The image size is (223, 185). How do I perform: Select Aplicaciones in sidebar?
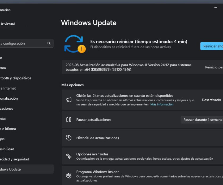coord(27,109)
